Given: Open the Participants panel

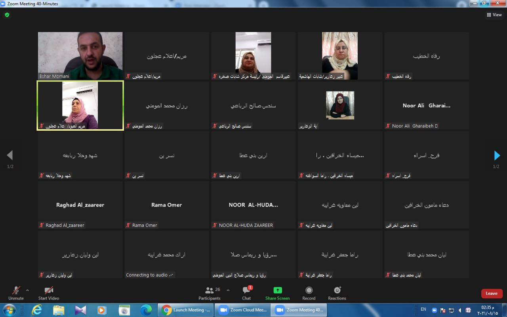Looking at the screenshot, I should pyautogui.click(x=210, y=293).
